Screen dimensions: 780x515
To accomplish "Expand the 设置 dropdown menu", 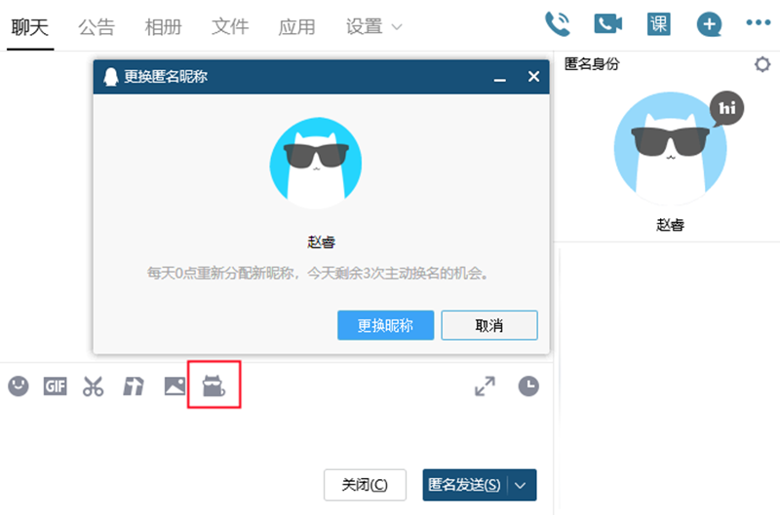I will [x=373, y=26].
